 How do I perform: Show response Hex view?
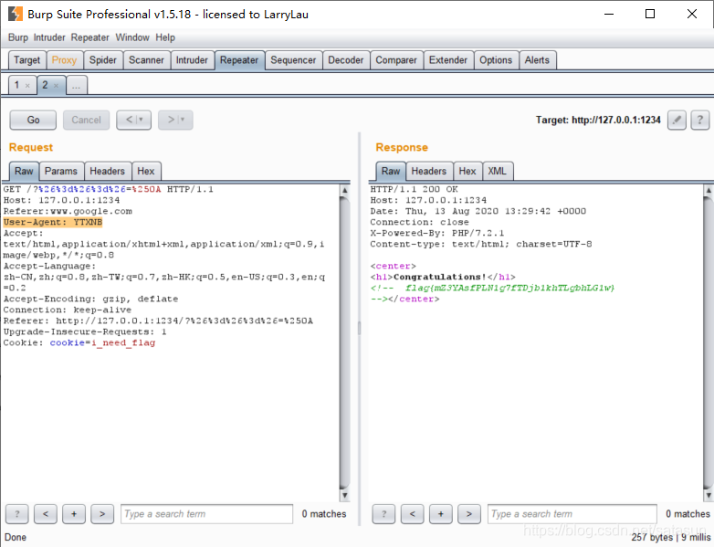click(x=467, y=172)
